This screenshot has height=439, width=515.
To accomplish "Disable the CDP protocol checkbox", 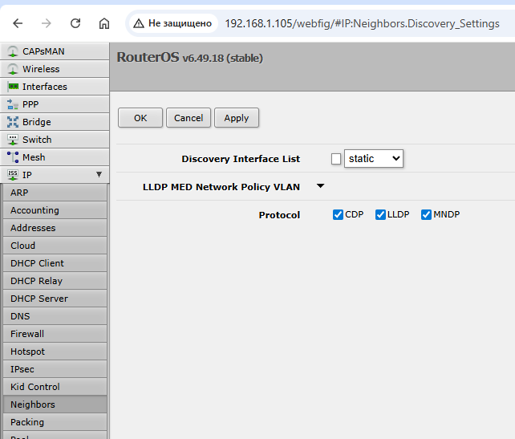I will tap(338, 214).
